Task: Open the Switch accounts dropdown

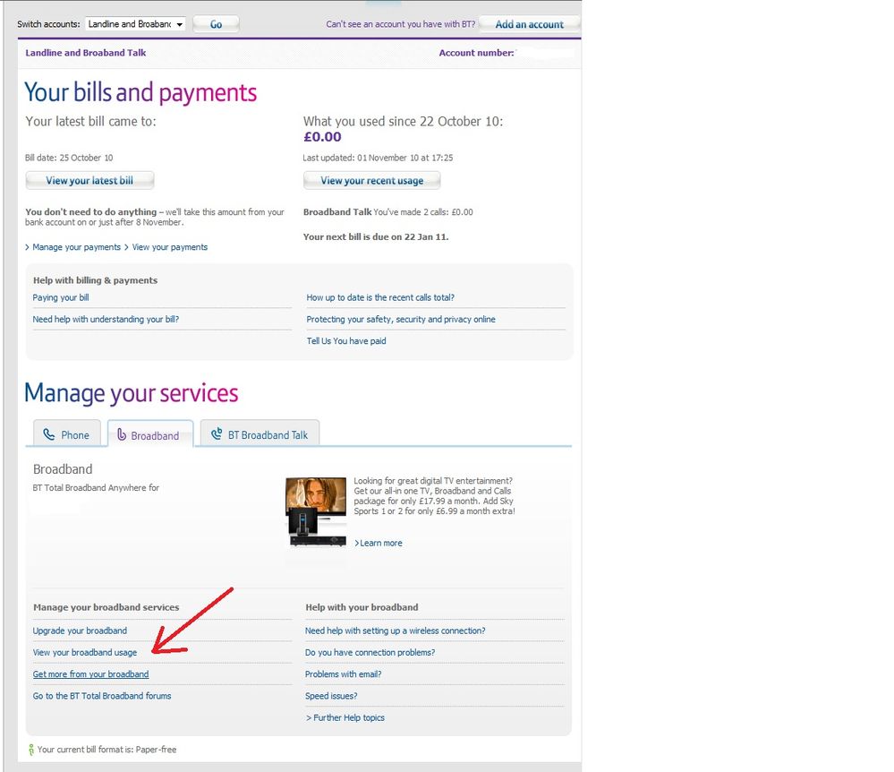Action: (x=135, y=24)
